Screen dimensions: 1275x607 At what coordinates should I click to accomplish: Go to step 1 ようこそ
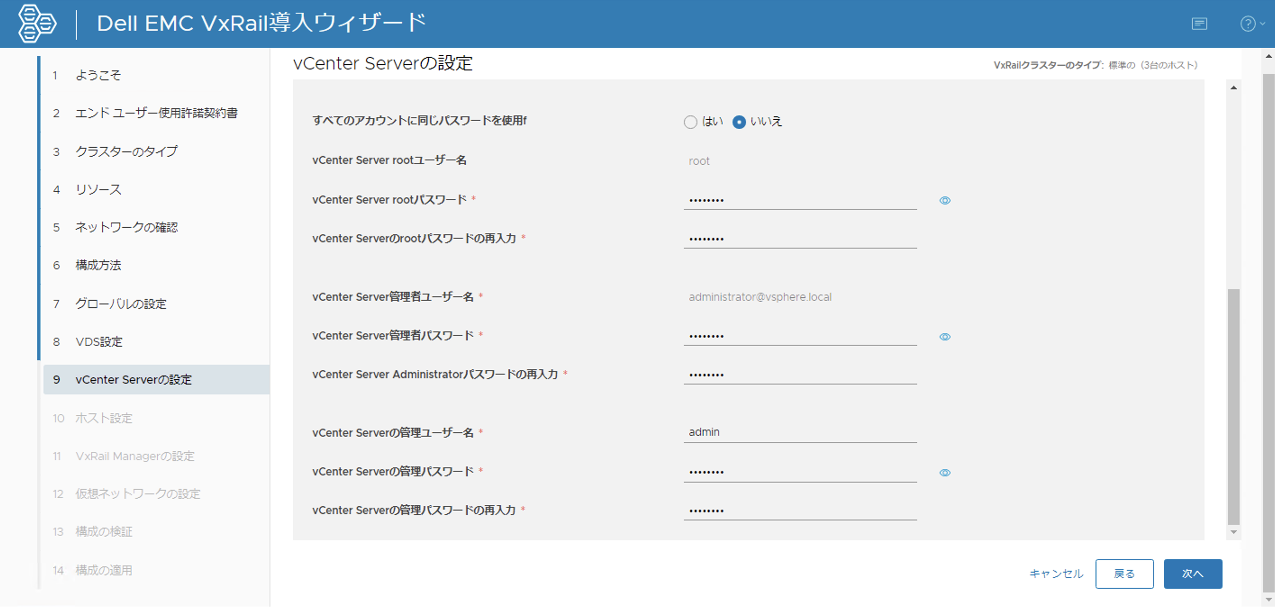98,75
